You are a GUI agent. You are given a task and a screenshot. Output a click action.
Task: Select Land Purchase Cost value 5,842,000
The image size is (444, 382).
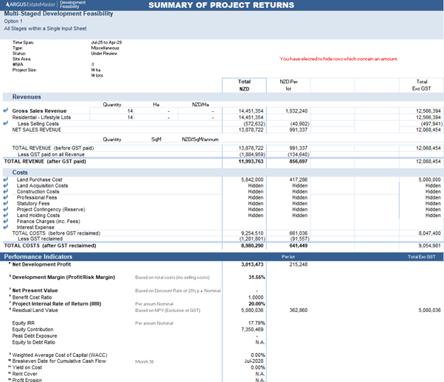[252, 180]
